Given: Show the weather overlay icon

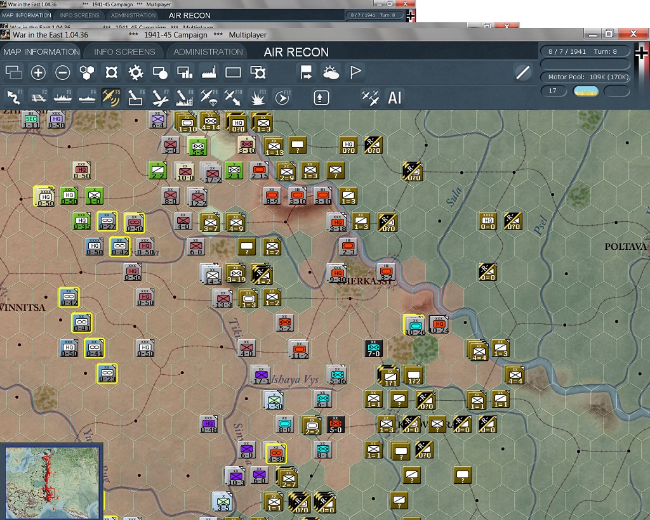Looking at the screenshot, I should click(331, 73).
